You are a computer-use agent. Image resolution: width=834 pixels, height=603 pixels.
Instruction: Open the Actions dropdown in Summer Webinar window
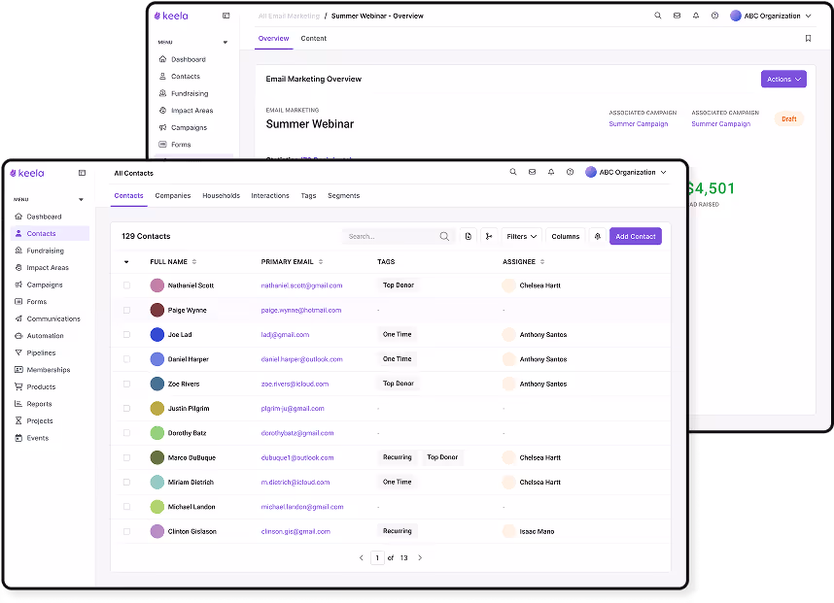[783, 79]
